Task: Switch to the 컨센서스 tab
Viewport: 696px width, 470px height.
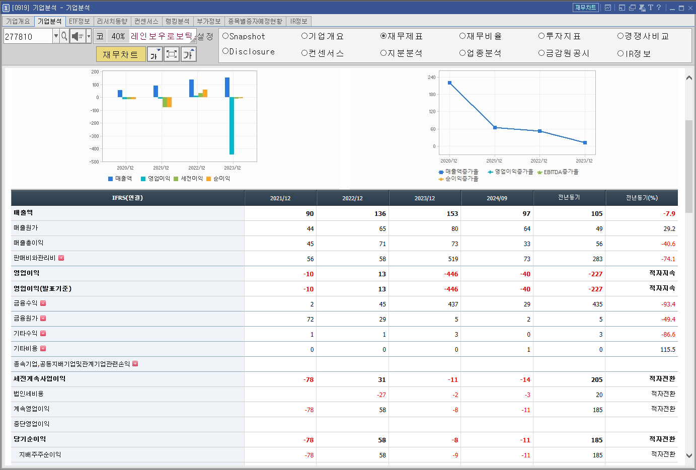Action: coord(145,21)
